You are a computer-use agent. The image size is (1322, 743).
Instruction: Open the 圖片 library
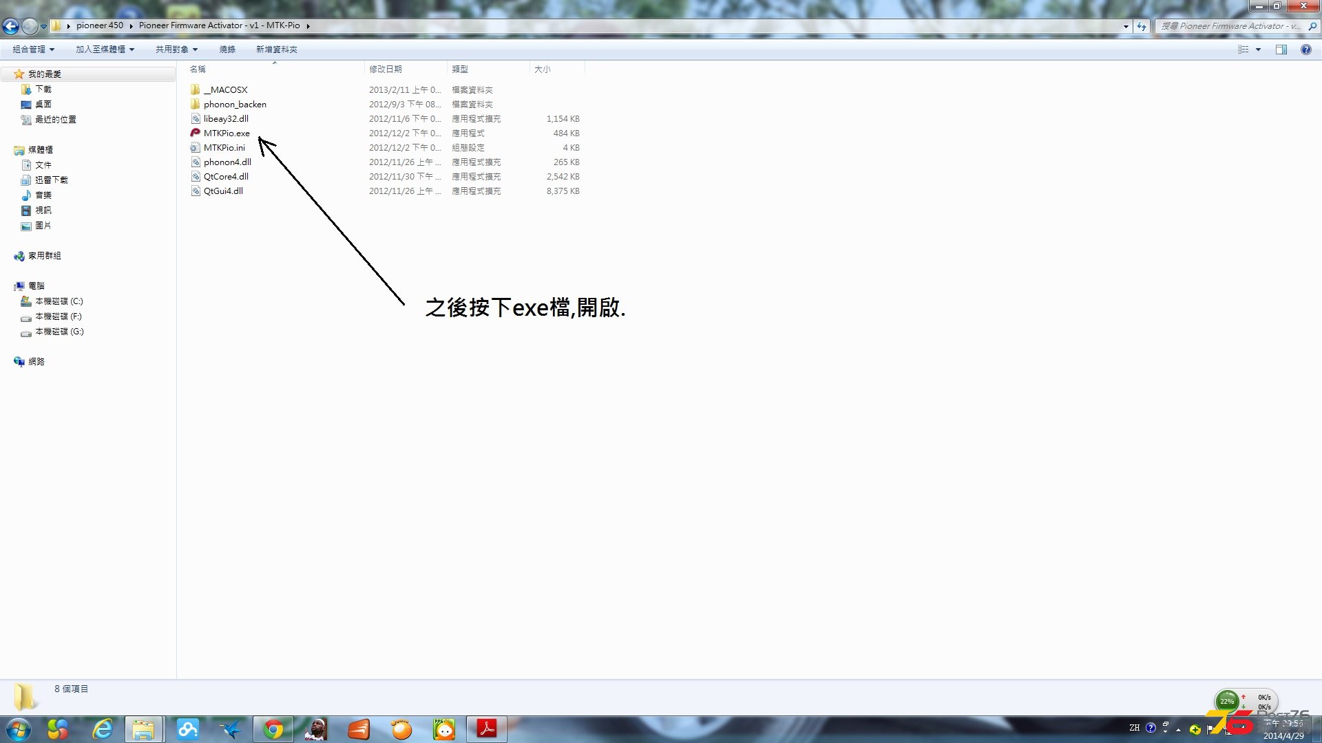[x=43, y=226]
